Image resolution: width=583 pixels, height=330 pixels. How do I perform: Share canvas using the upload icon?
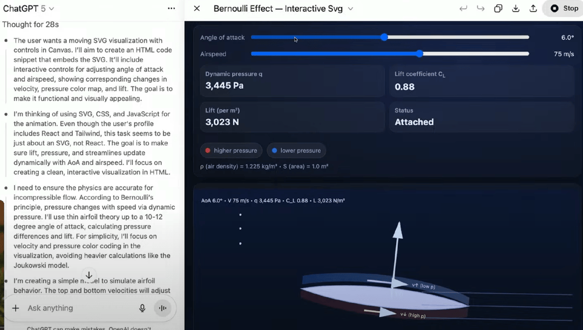pos(533,9)
